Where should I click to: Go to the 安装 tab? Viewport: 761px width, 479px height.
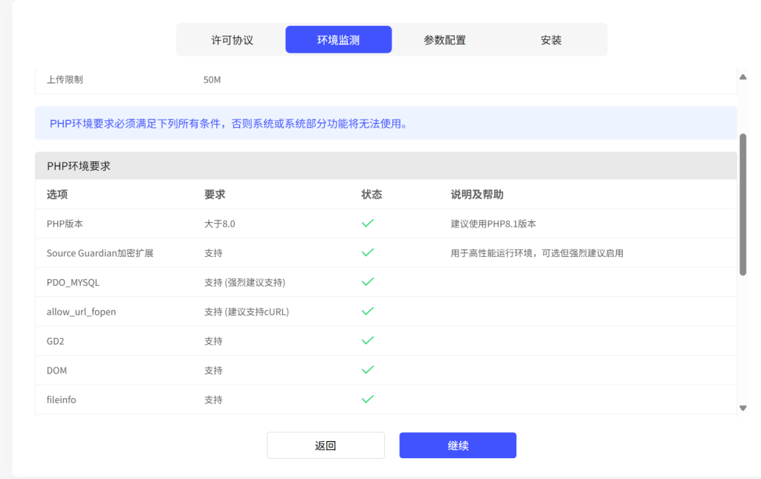[x=551, y=40]
